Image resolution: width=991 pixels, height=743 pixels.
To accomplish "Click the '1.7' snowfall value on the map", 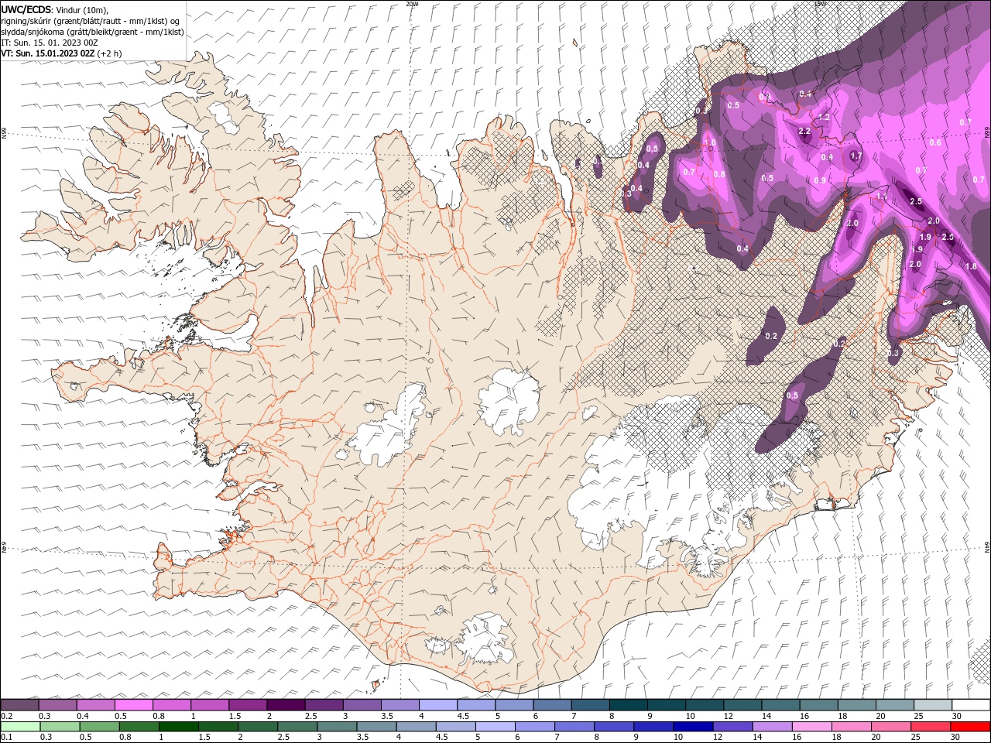I will 856,156.
